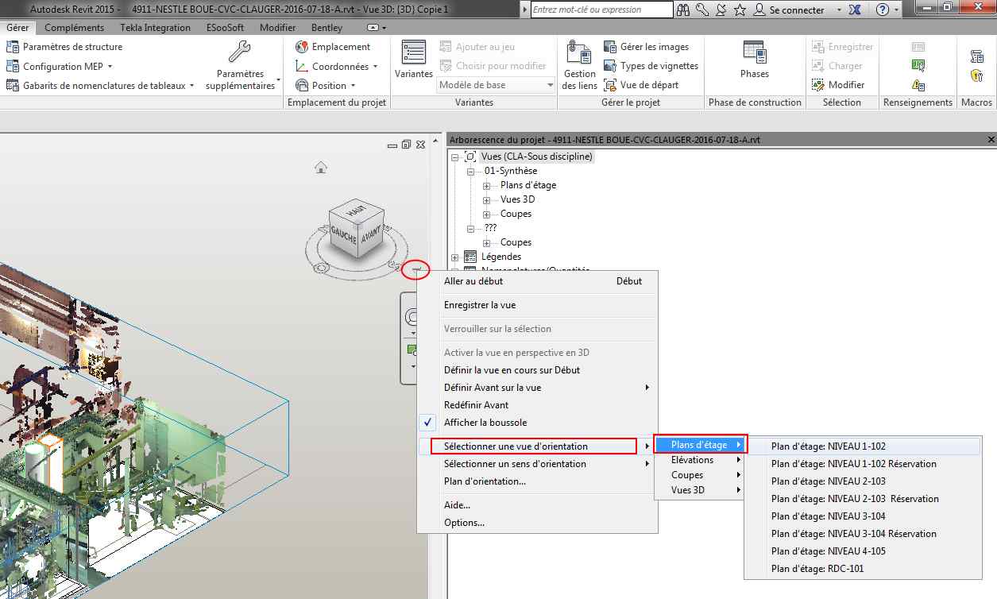
Task: Select Plan d'étage: NIVEAU 1-102
Action: pos(863,446)
